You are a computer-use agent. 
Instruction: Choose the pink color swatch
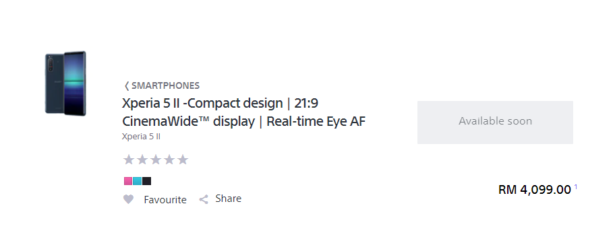pyautogui.click(x=128, y=181)
